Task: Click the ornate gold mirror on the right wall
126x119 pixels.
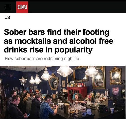Action: [x=116, y=76]
